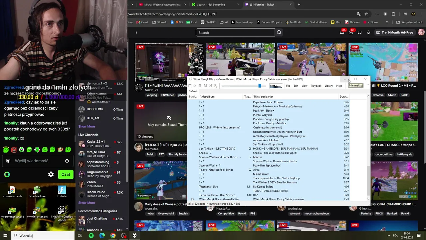426x240 pixels.
Task: Open the foobar2000 View menu
Action: (x=305, y=86)
